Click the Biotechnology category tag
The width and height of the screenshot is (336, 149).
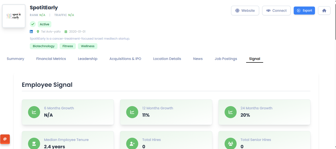pyautogui.click(x=44, y=46)
